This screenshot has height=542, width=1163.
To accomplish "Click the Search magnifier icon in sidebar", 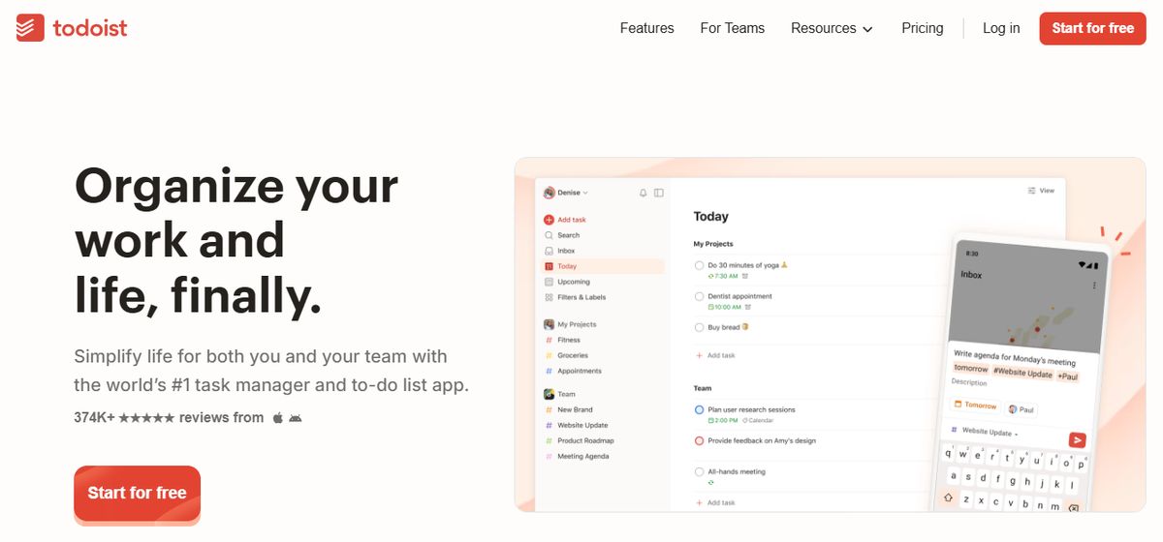I will coord(549,235).
